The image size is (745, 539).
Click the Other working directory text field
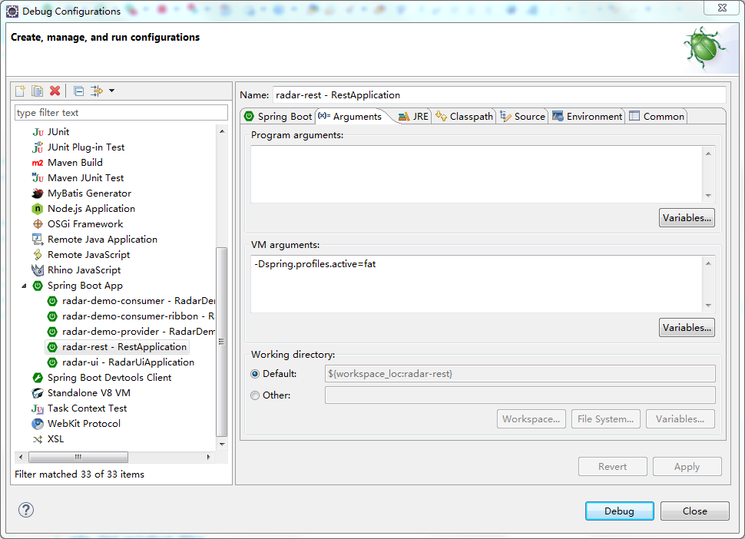click(520, 395)
